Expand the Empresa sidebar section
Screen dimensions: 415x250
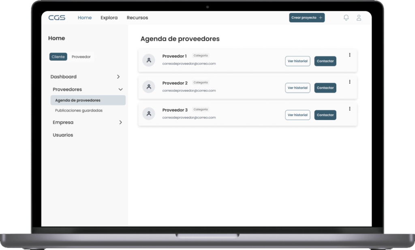tap(120, 122)
